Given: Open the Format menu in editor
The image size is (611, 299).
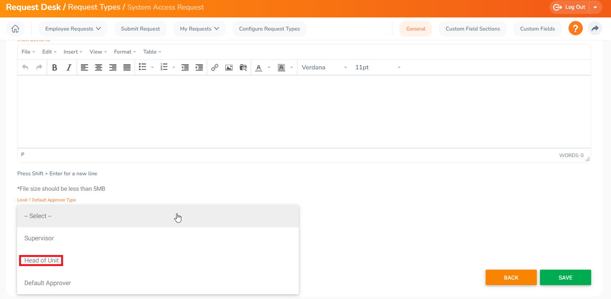Looking at the screenshot, I should (125, 52).
